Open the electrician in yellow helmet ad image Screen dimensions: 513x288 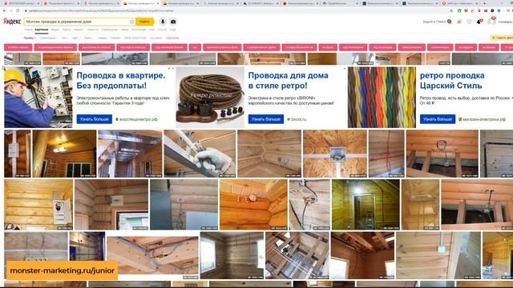(x=38, y=98)
